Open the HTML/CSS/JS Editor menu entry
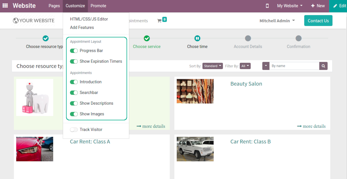This screenshot has height=179, width=347. click(89, 19)
